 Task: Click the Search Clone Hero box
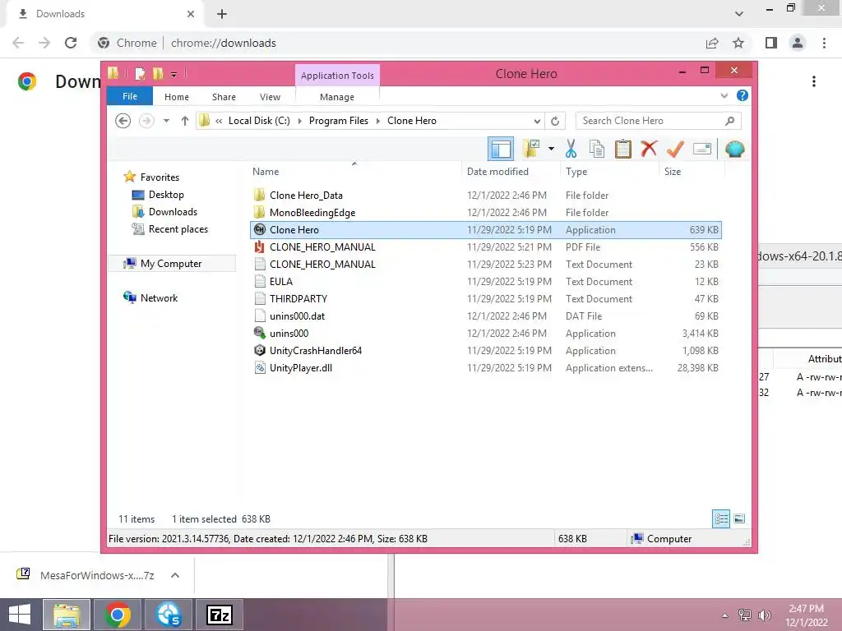point(659,121)
